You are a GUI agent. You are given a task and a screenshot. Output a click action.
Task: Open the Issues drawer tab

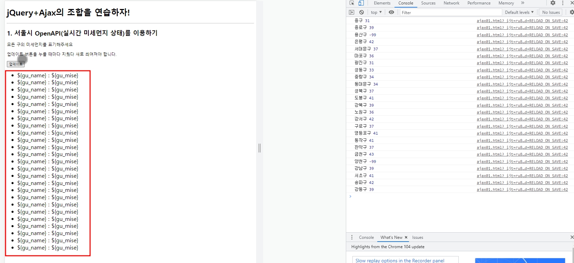click(417, 237)
